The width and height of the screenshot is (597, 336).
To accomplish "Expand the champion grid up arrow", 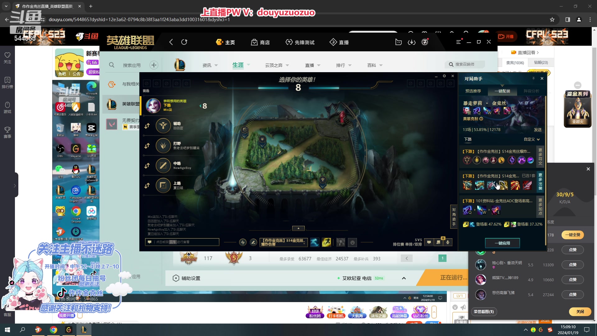I will [x=298, y=228].
